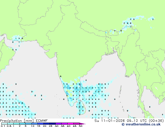Click the 0.1 to 0.5 mm legend swatch
The width and height of the screenshot is (165, 127).
pos(4,124)
